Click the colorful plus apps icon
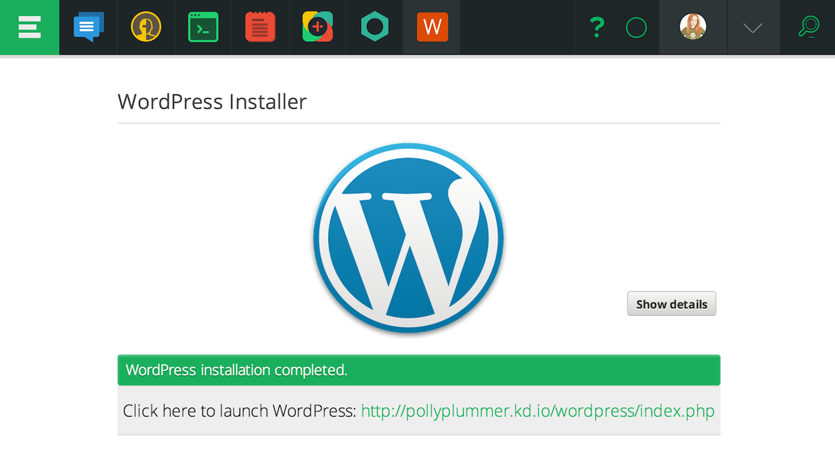 coord(317,27)
